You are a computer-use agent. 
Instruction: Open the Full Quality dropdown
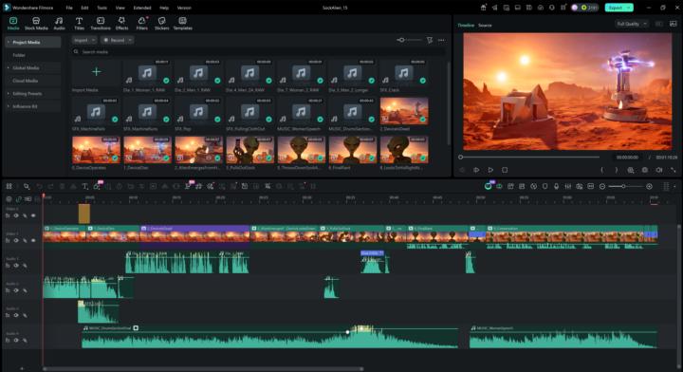(632, 24)
